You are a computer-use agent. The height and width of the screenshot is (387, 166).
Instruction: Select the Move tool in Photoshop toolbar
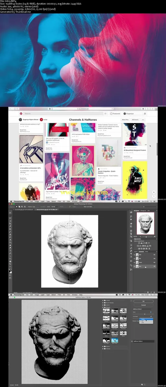10,213
